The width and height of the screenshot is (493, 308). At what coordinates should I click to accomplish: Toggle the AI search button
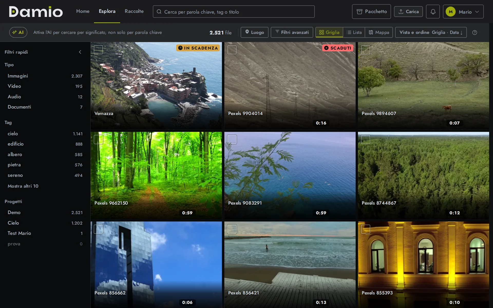point(18,33)
